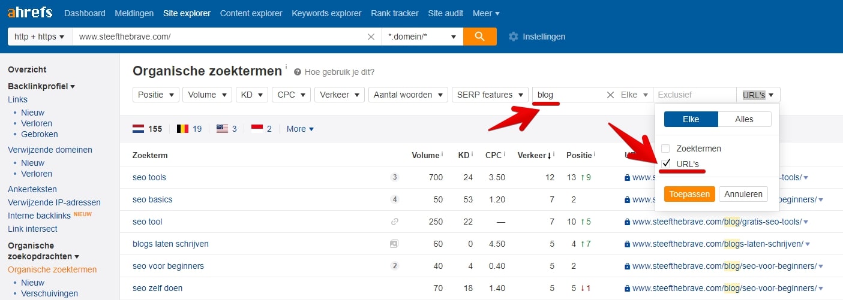843x300 pixels.
Task: Click the '3' SERP badge for seo tools
Action: 394,177
